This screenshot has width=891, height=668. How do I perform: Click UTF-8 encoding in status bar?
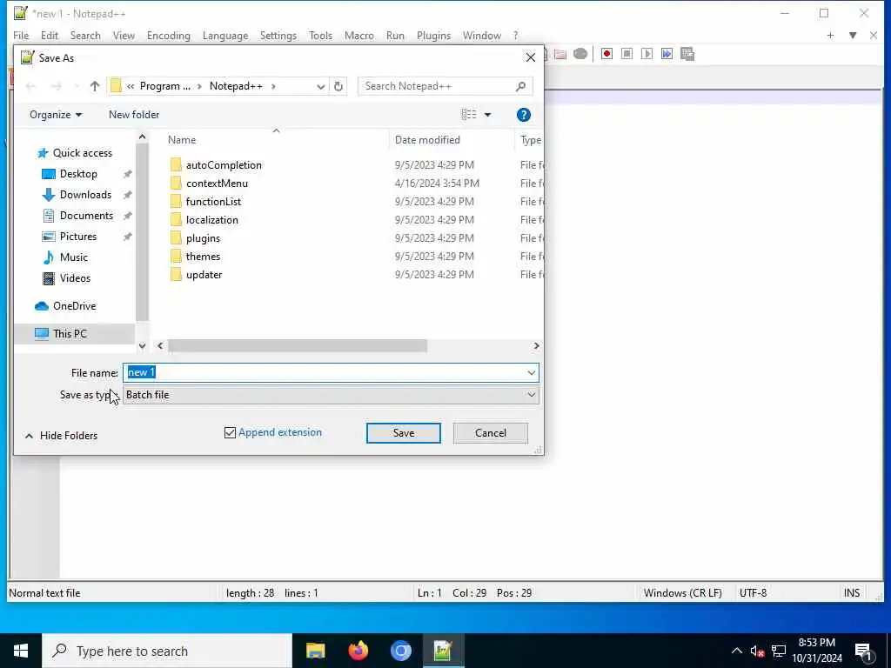tap(753, 593)
